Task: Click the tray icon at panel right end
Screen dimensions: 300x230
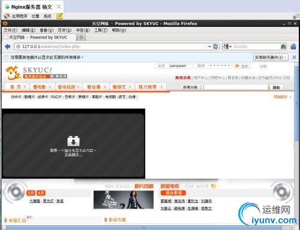Action: (x=296, y=17)
